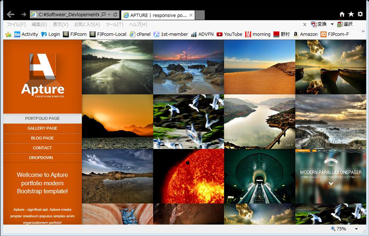Image resolution: width=369 pixels, height=236 pixels.
Task: Open a new tab with the blank tab button
Action: 200,15
